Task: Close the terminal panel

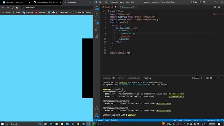Action: click(x=223, y=78)
